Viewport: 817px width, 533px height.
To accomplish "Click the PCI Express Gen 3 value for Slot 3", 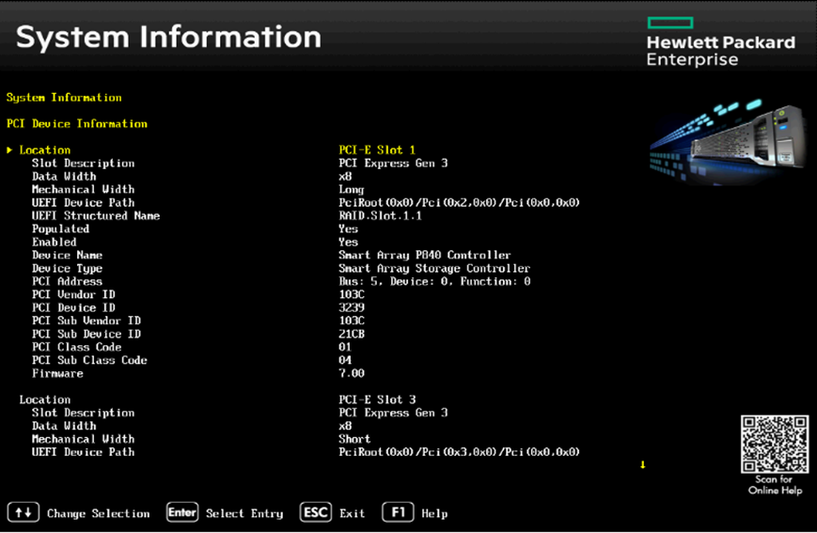I will (393, 413).
